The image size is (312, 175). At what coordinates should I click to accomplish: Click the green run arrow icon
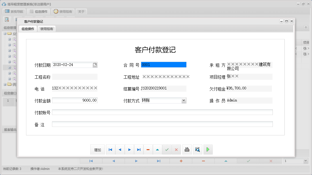pos(208,149)
